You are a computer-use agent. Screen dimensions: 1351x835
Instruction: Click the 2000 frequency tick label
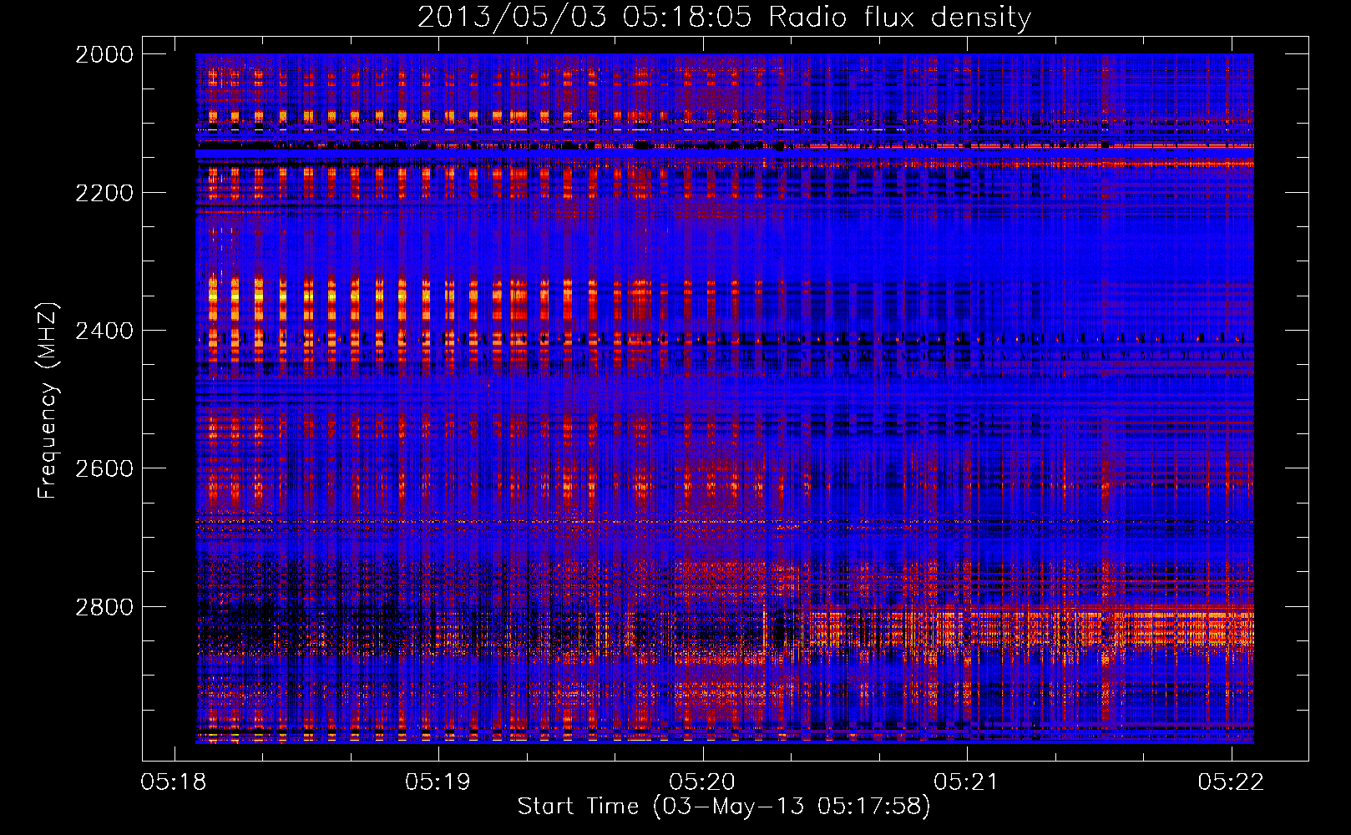[x=104, y=54]
